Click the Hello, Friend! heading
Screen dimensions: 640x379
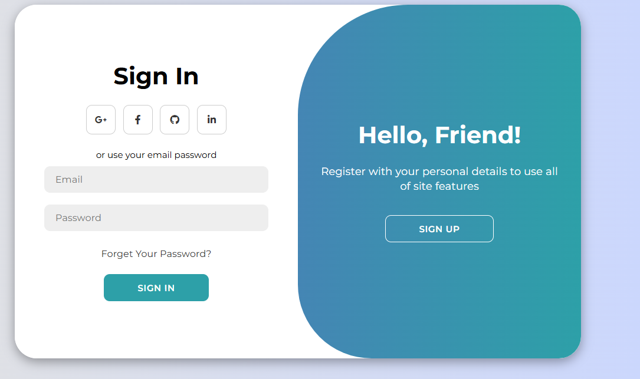point(439,135)
